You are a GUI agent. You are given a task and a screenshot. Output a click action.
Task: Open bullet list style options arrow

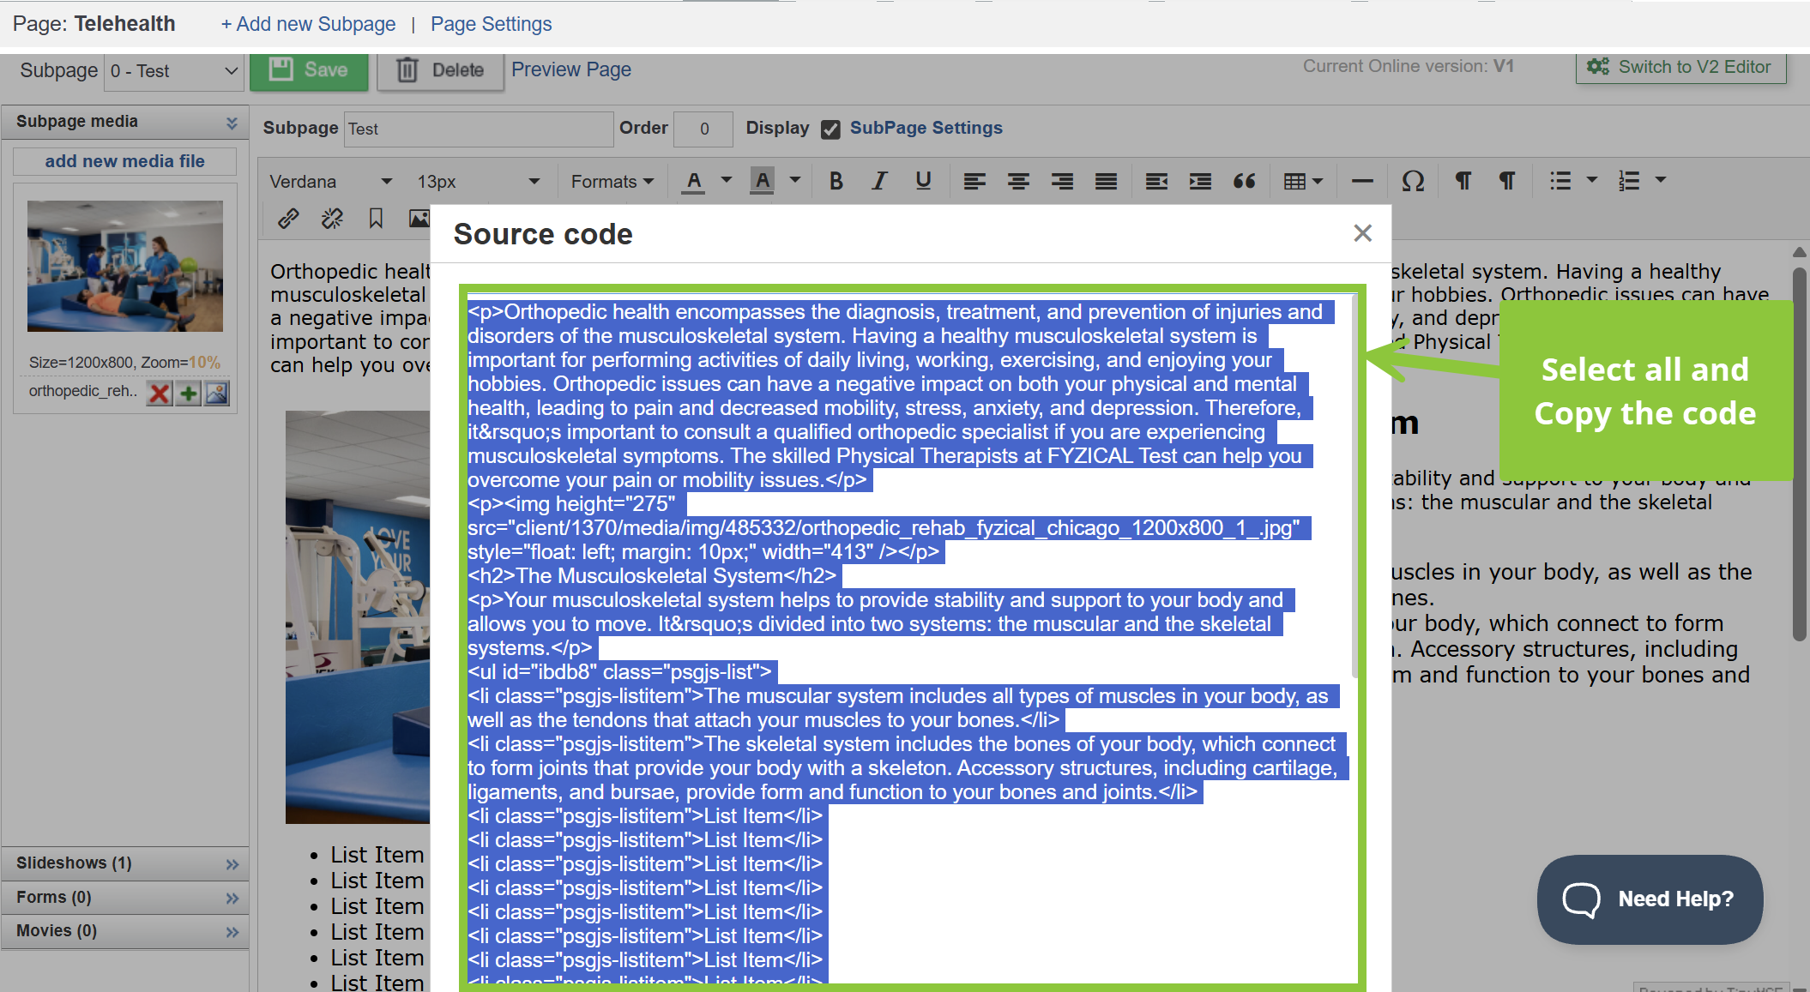pyautogui.click(x=1592, y=181)
